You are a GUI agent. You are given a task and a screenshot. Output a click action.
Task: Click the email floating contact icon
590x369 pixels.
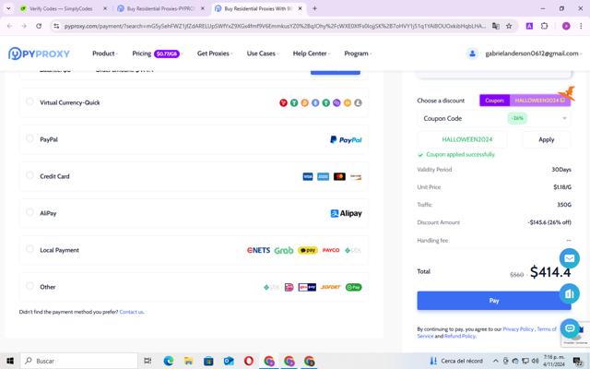click(x=570, y=258)
